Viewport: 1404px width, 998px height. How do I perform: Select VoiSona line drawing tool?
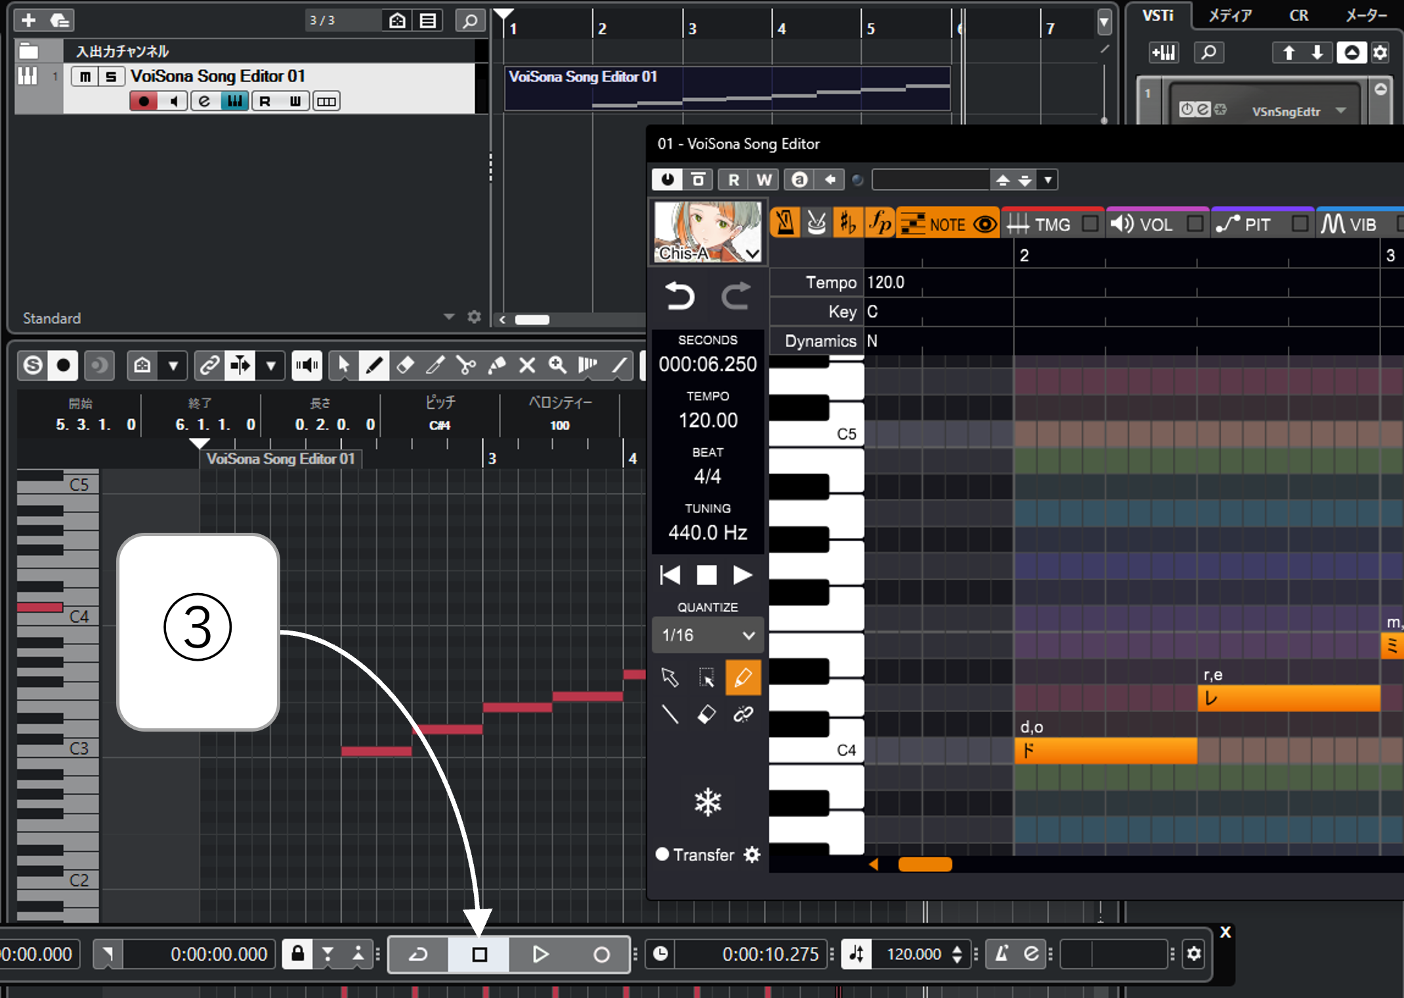[670, 714]
